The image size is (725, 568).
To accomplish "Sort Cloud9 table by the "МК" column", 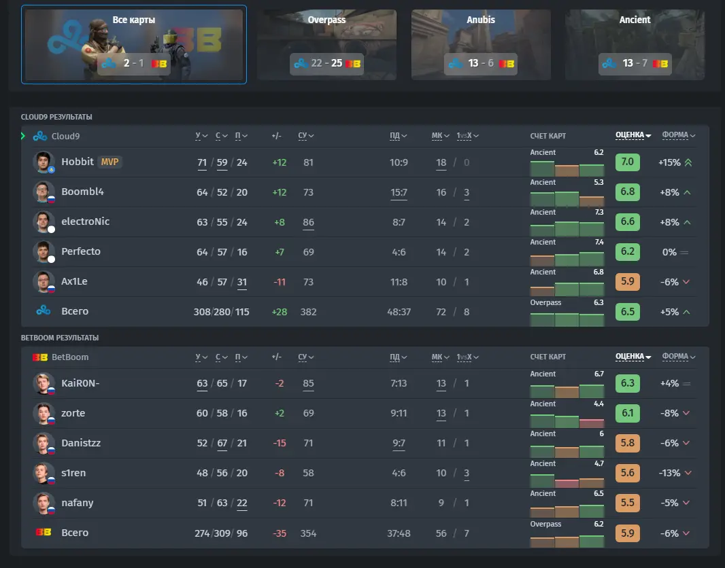I will pos(440,136).
